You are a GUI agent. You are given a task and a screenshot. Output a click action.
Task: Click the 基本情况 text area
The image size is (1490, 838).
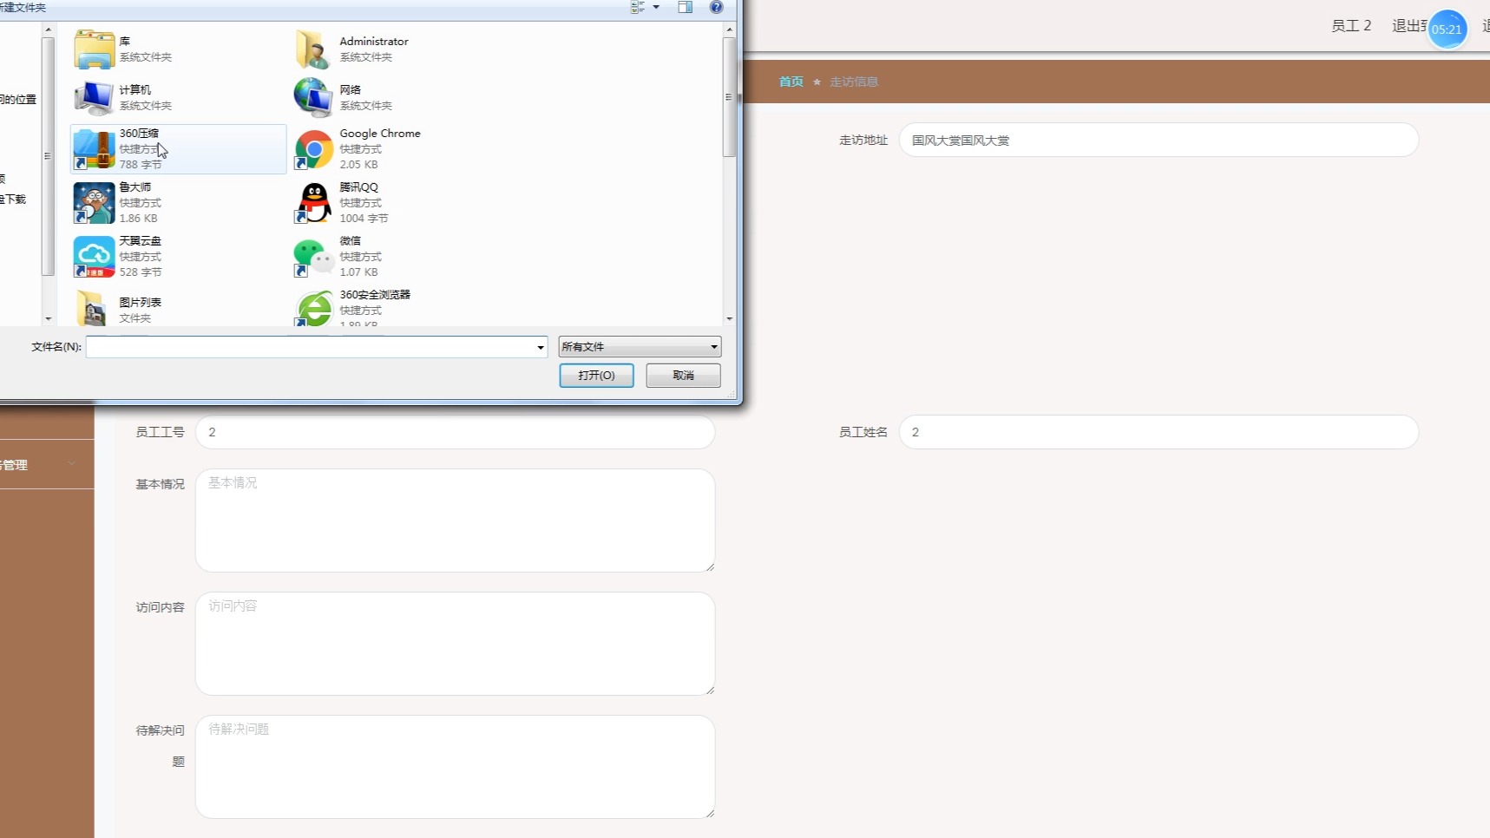[455, 520]
